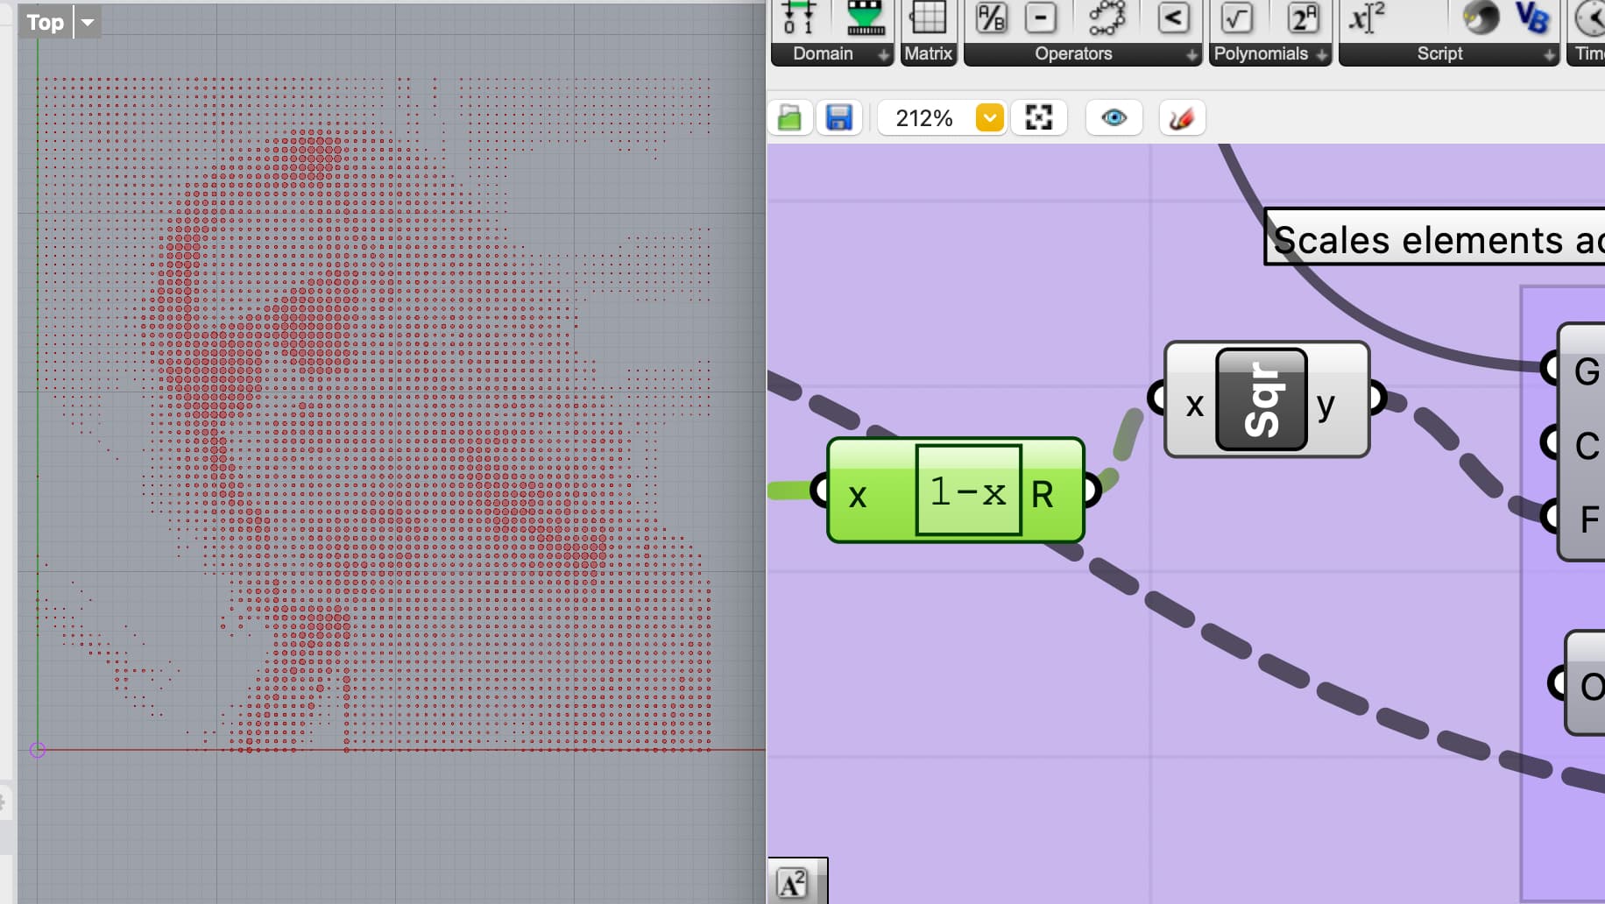Image resolution: width=1605 pixels, height=904 pixels.
Task: Select the Power of 2 icon
Action: tap(1303, 18)
